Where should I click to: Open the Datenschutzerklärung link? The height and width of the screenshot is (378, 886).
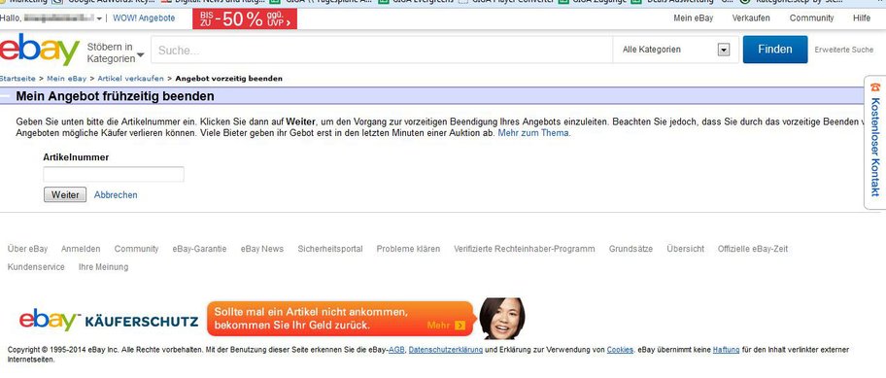445,350
